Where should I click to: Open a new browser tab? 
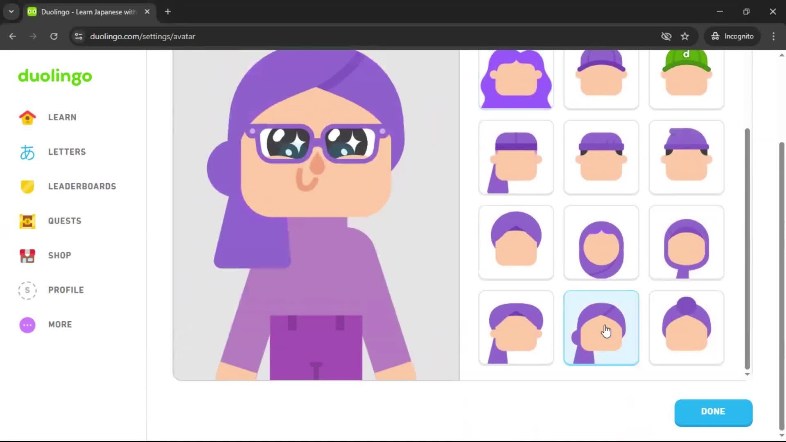coord(167,11)
